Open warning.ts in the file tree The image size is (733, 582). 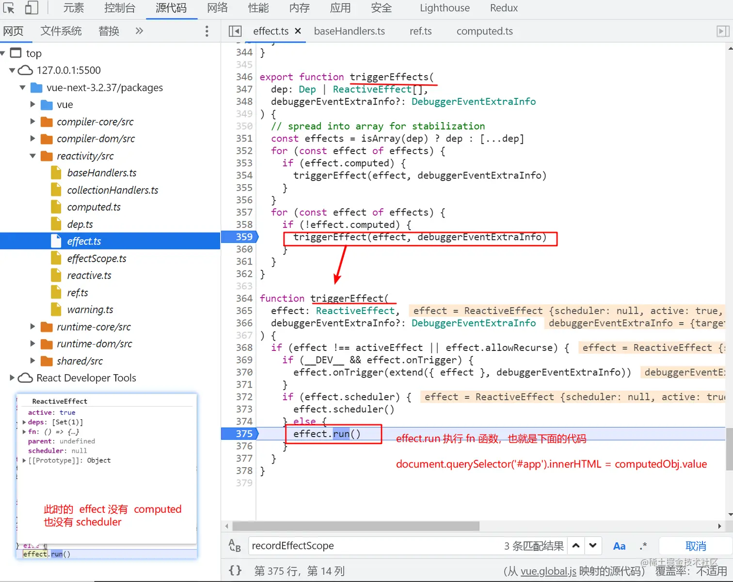(x=90, y=310)
